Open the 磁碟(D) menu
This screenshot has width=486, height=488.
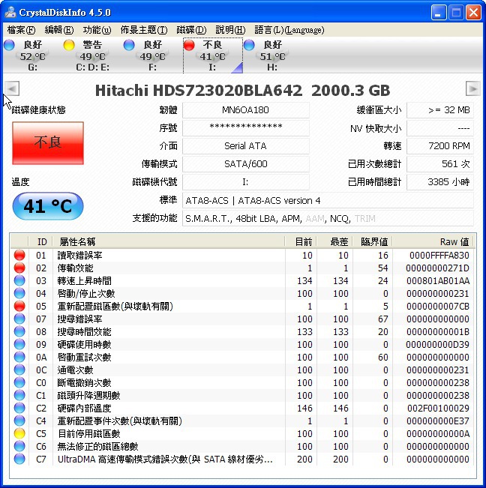coord(191,30)
